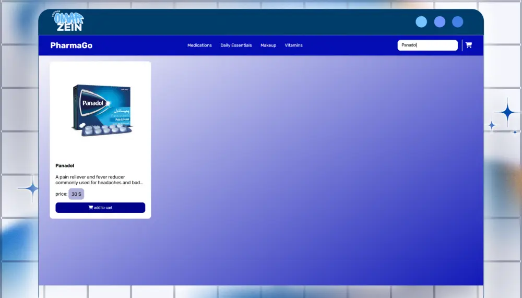Screen dimensions: 522x298
Task: Open the Panadol product image
Action: click(102, 110)
